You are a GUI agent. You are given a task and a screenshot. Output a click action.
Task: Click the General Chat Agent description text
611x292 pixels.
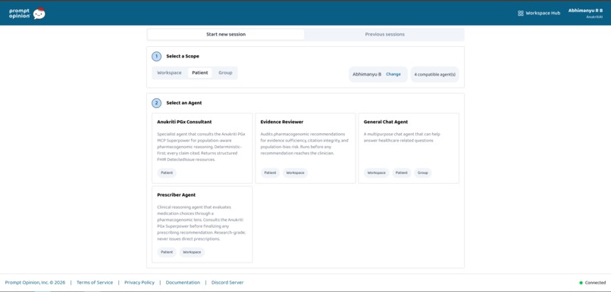point(402,137)
